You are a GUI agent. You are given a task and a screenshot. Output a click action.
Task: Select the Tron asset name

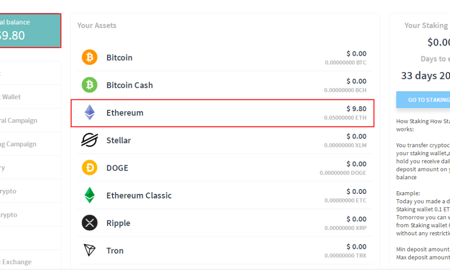pyautogui.click(x=115, y=251)
